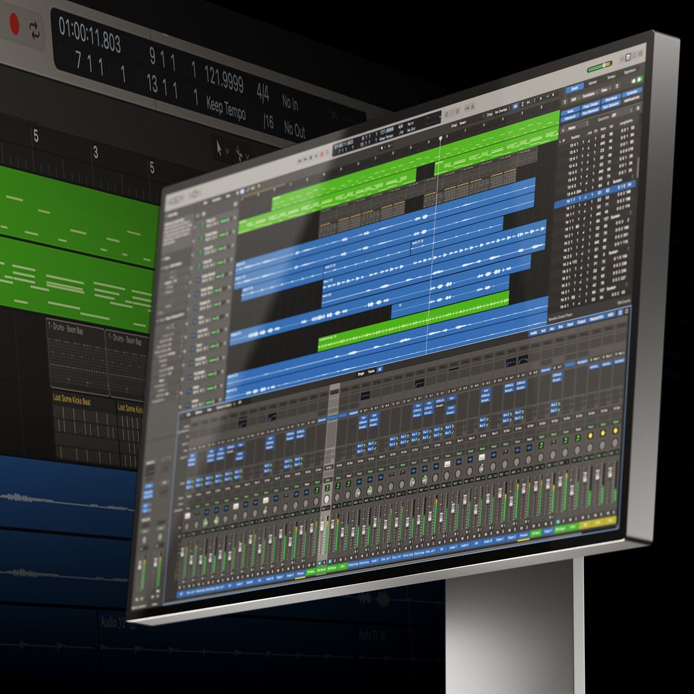Toggle the Pitch Bend filter button
The image size is (694, 694).
pyautogui.click(x=611, y=99)
